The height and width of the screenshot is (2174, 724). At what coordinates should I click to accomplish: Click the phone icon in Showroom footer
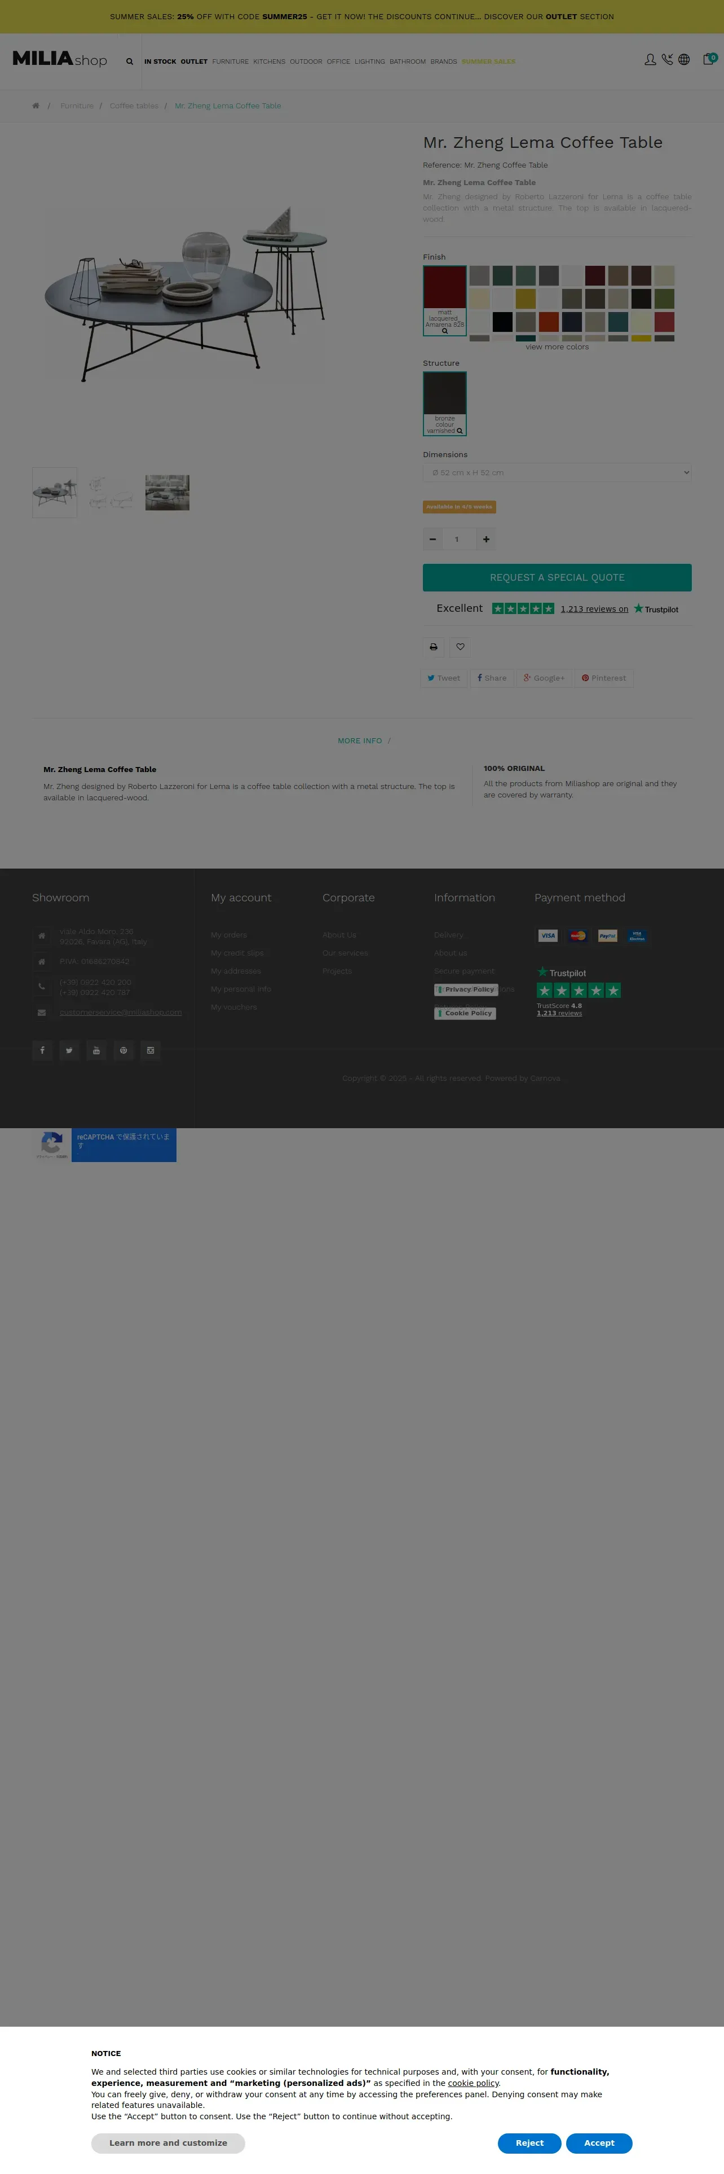pyautogui.click(x=41, y=986)
